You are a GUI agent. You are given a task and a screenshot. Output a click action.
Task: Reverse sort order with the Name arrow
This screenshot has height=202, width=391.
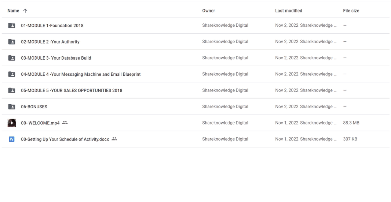click(25, 11)
